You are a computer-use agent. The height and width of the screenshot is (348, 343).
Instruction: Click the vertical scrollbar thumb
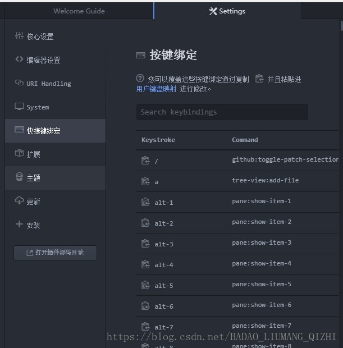[x=341, y=25]
